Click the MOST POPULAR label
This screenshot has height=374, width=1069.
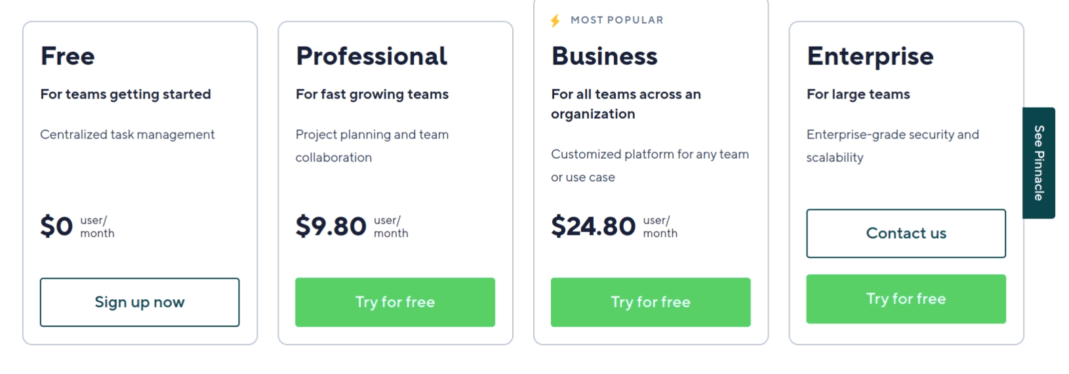pyautogui.click(x=617, y=20)
